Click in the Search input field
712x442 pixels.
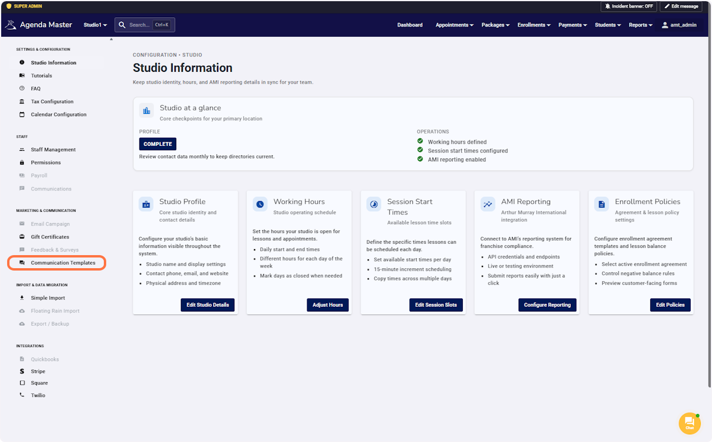pos(145,25)
